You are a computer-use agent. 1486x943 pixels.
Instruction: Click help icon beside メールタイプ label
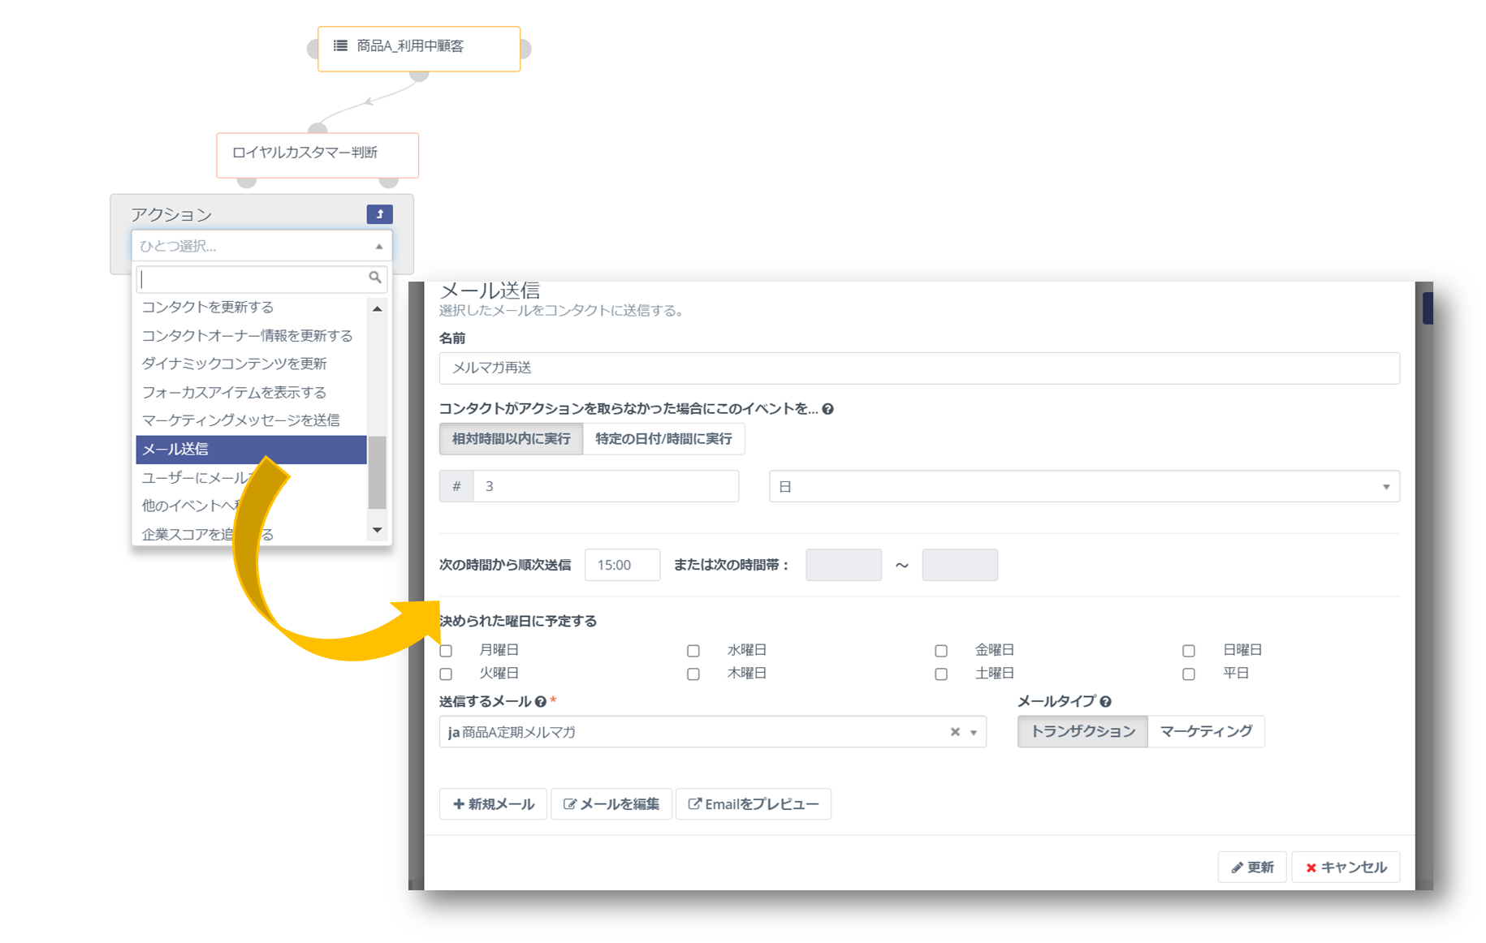[1105, 702]
